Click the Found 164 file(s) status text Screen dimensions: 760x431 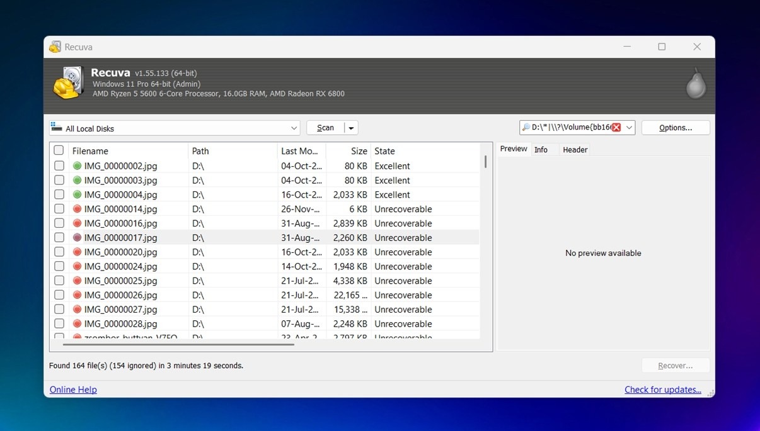146,366
